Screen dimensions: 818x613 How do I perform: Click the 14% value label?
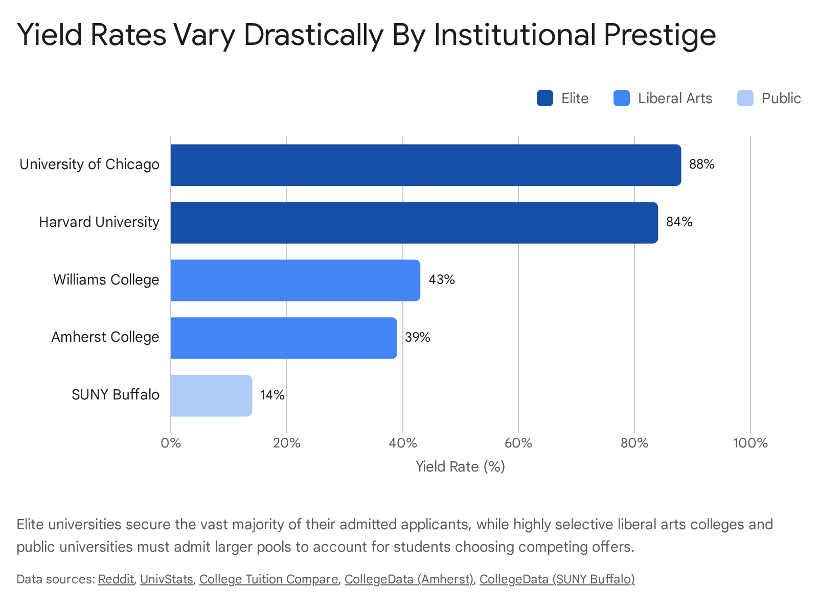(272, 395)
